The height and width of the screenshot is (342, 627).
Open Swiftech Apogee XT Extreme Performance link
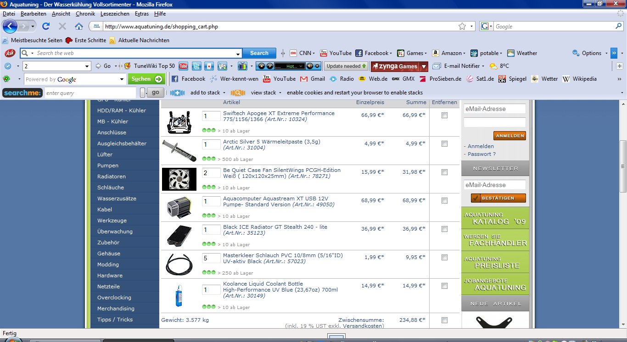click(279, 116)
